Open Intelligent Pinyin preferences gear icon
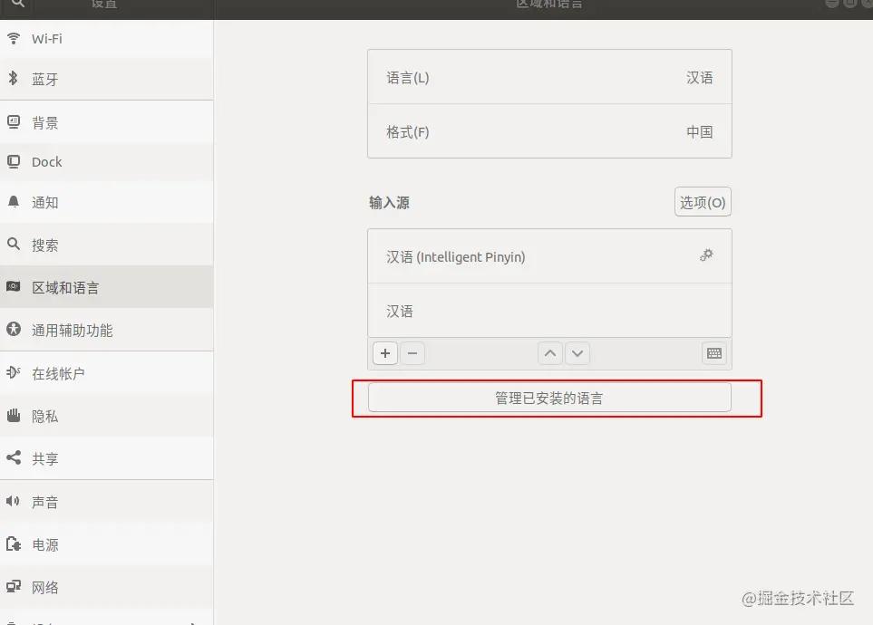This screenshot has width=873, height=625. [706, 255]
